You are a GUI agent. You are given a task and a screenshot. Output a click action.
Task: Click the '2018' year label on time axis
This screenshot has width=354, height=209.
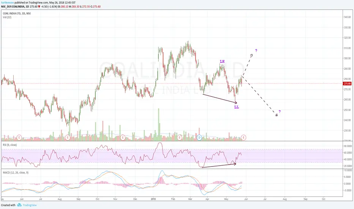(x=153, y=199)
